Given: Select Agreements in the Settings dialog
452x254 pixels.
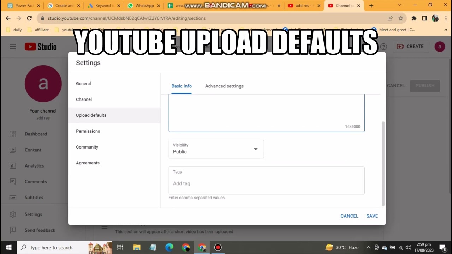Looking at the screenshot, I should (x=114, y=163).
